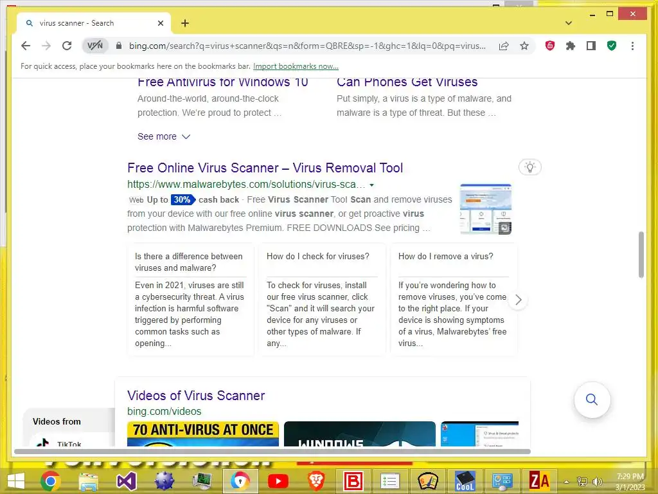This screenshot has width=658, height=494.
Task: Open the 7:29 PM clock and date
Action: [x=630, y=482]
